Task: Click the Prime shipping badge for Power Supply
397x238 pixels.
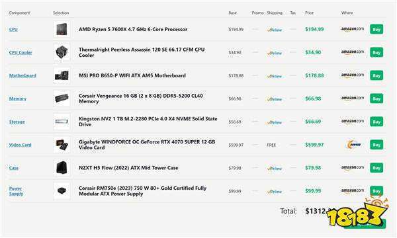Action: point(274,192)
